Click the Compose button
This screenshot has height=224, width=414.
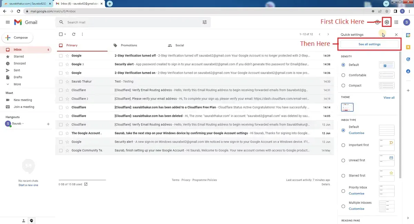(18, 38)
